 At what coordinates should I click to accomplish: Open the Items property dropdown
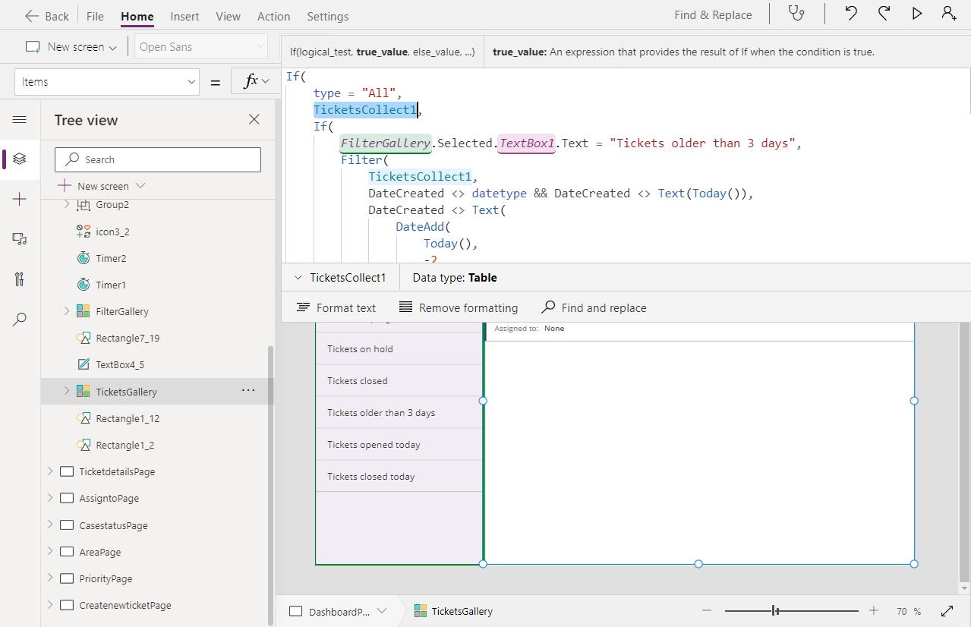[191, 81]
